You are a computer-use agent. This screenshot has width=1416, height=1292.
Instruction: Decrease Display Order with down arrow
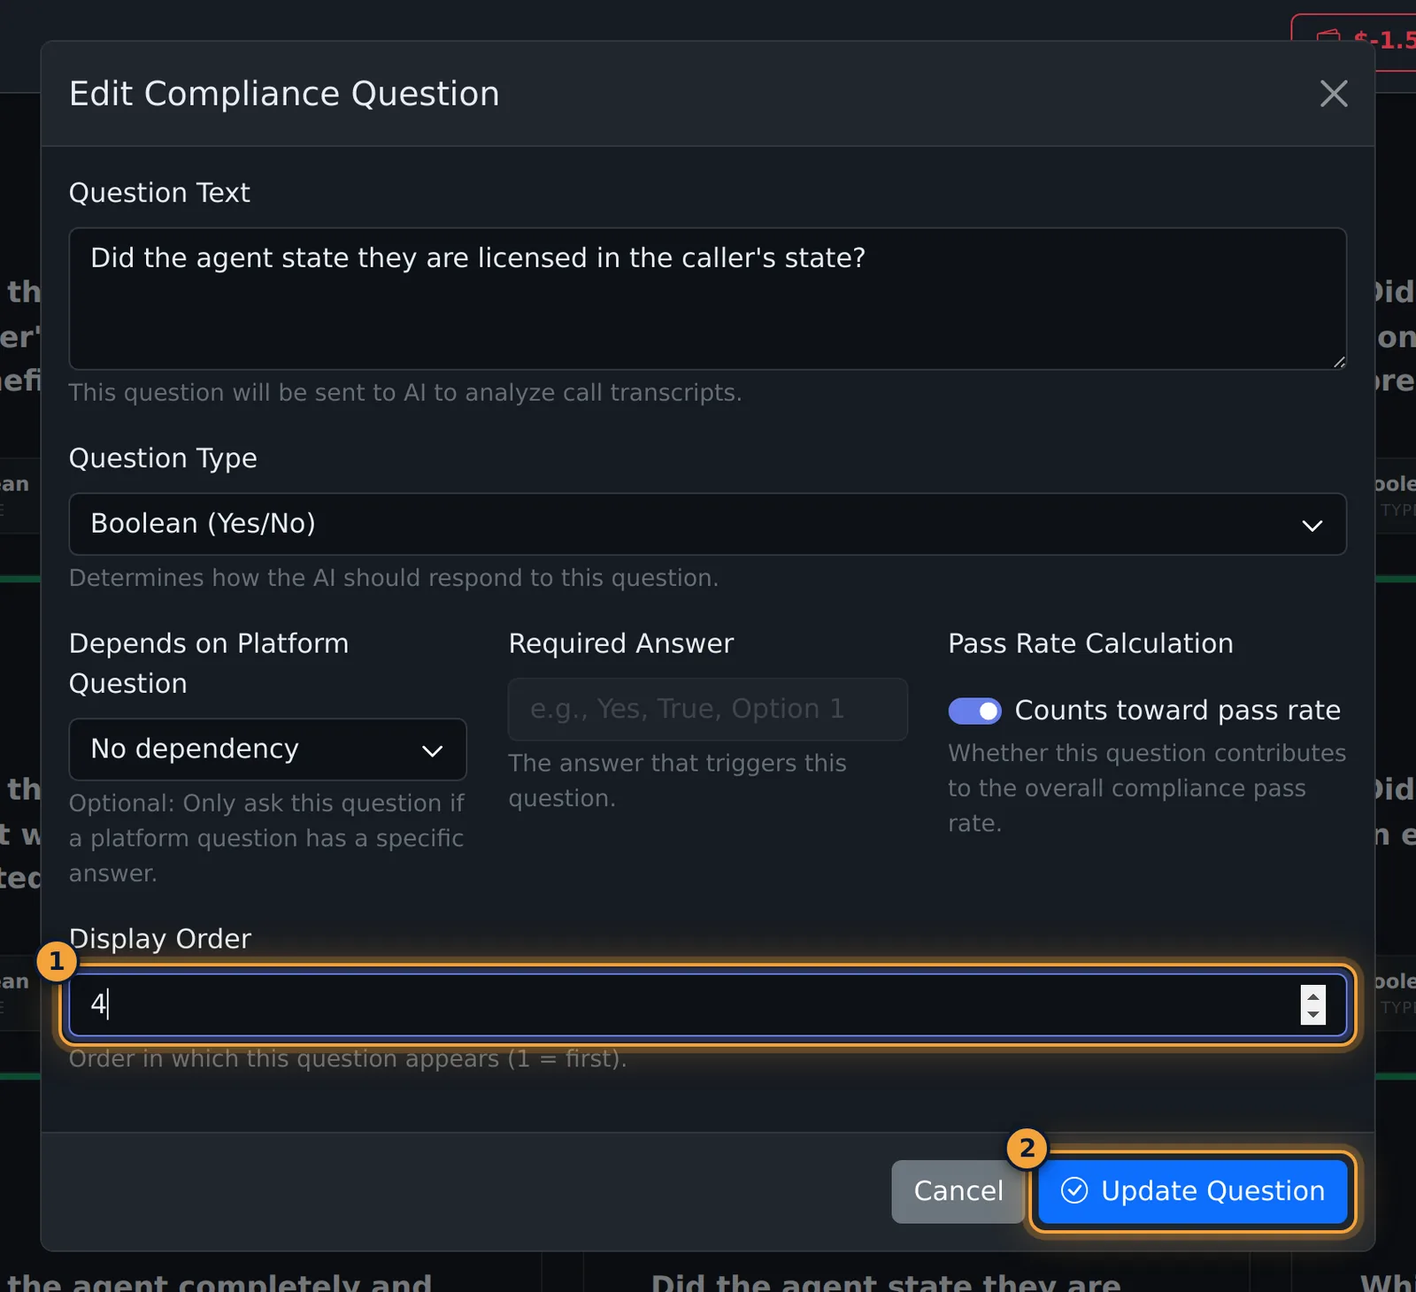click(x=1313, y=1015)
